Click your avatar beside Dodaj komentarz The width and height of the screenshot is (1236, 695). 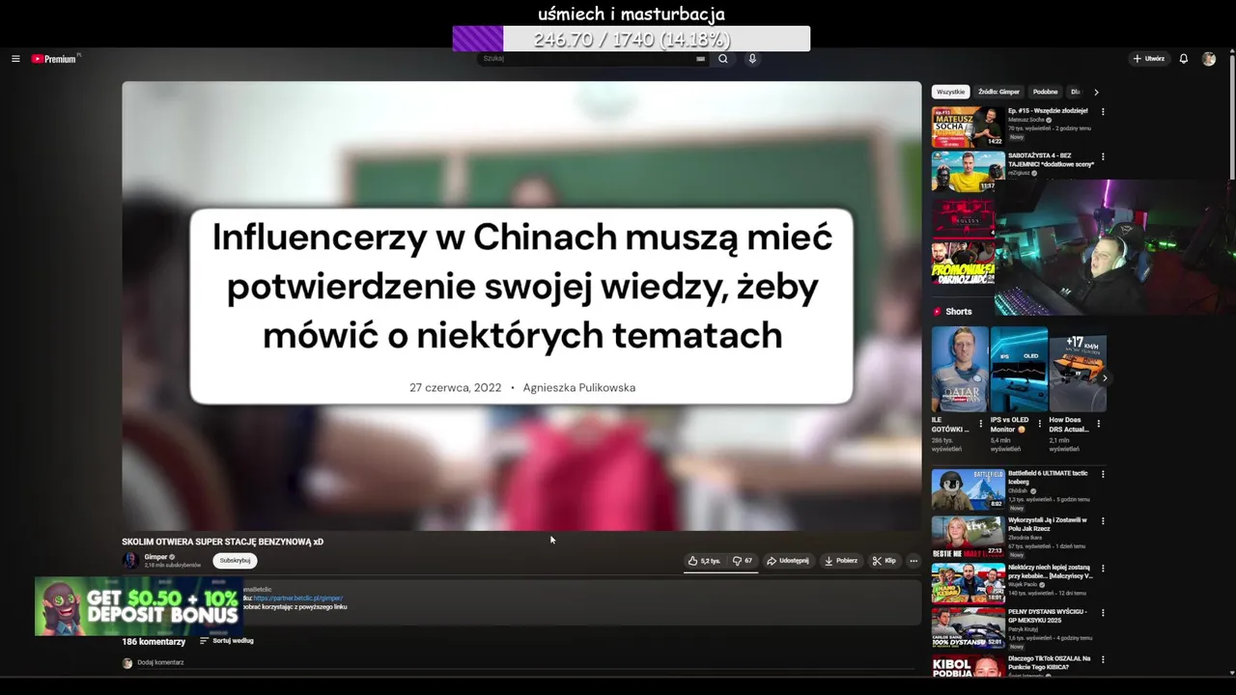pyautogui.click(x=127, y=663)
